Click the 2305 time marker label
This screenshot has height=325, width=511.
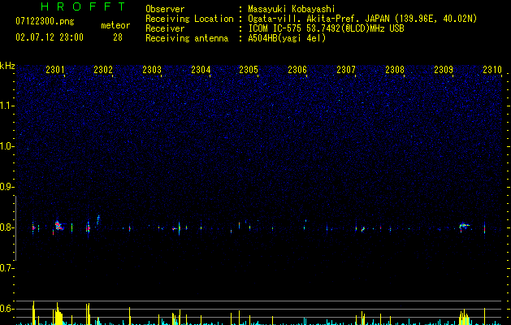[249, 70]
